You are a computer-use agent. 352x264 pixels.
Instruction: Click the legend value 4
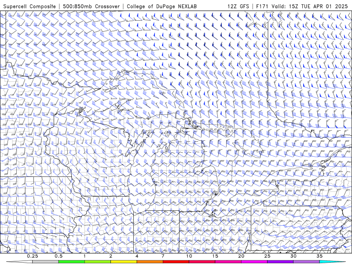click(x=137, y=256)
